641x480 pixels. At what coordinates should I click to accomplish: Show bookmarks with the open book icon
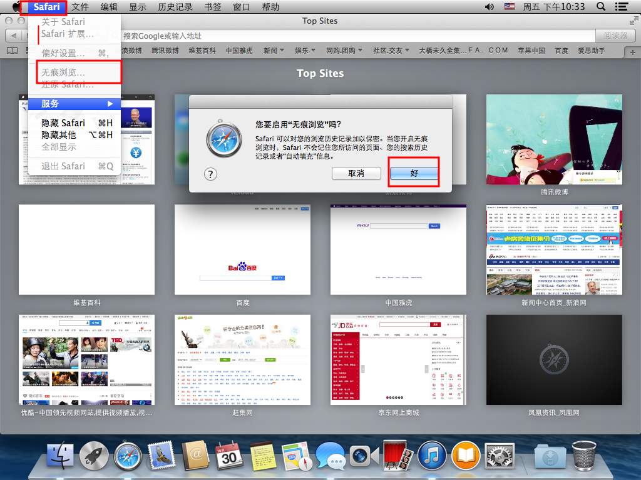click(x=13, y=50)
